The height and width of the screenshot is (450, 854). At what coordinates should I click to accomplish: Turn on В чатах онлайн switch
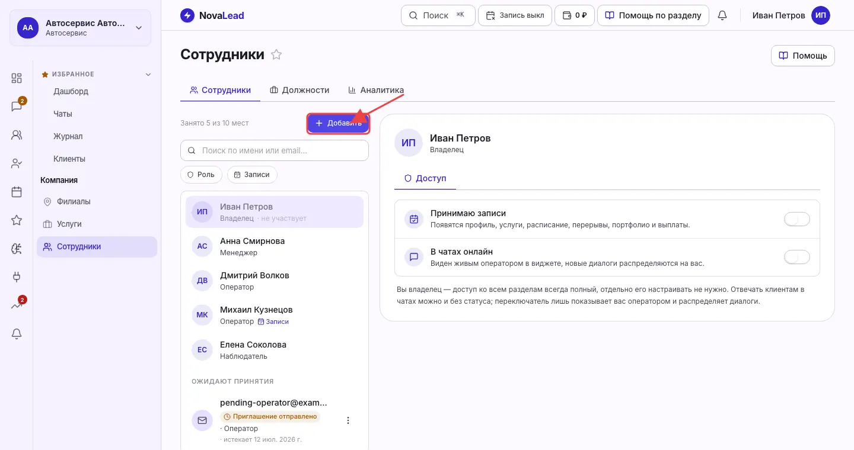coord(797,257)
